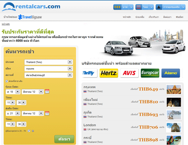This screenshot has width=188, height=145.
Task: Open the London destination link
Action: point(90,125)
